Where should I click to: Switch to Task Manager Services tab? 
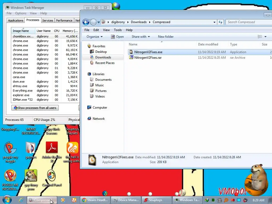[x=48, y=20]
